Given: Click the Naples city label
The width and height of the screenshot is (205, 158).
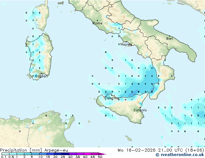Looking at the screenshot, I should point(126,44).
